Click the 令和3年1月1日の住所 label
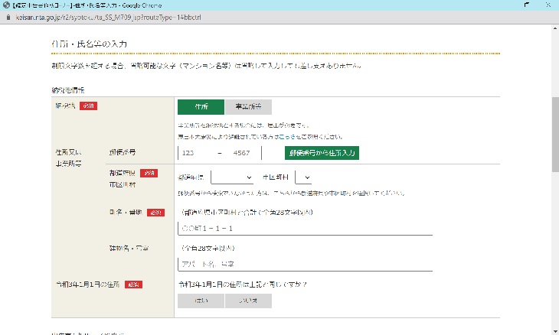This screenshot has height=335, width=559. (88, 285)
